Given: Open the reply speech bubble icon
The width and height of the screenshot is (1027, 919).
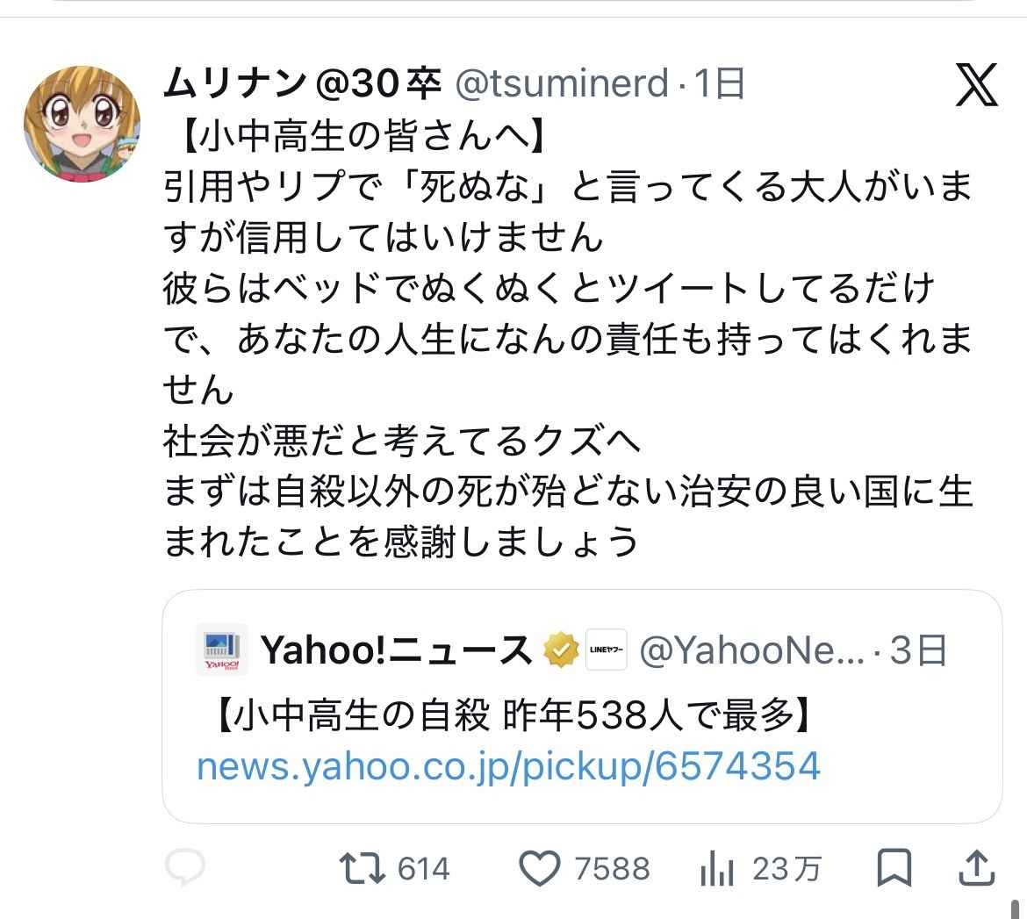Looking at the screenshot, I should [185, 868].
